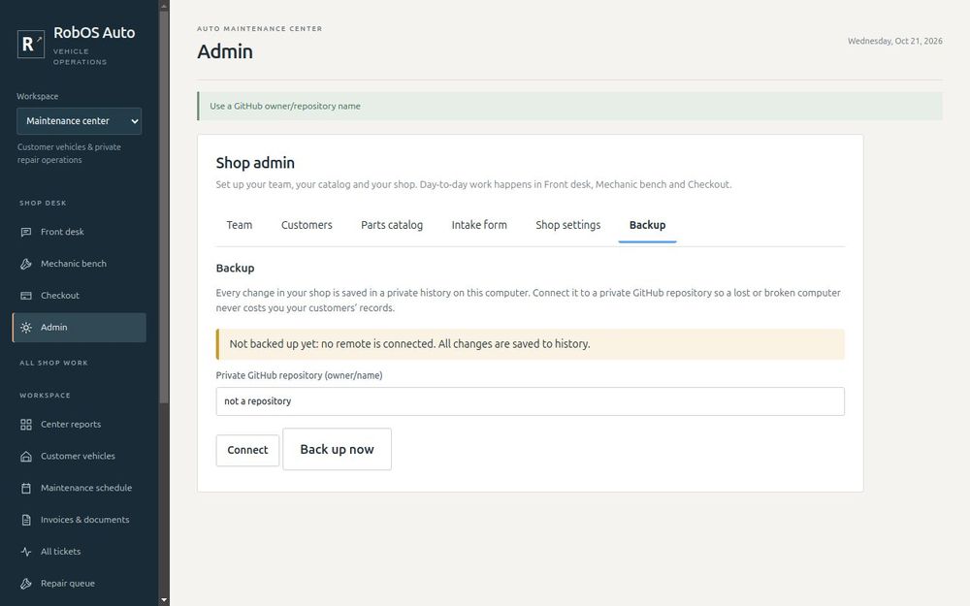This screenshot has height=606, width=970.
Task: Click the 'Shop admin' heading
Action: click(255, 163)
